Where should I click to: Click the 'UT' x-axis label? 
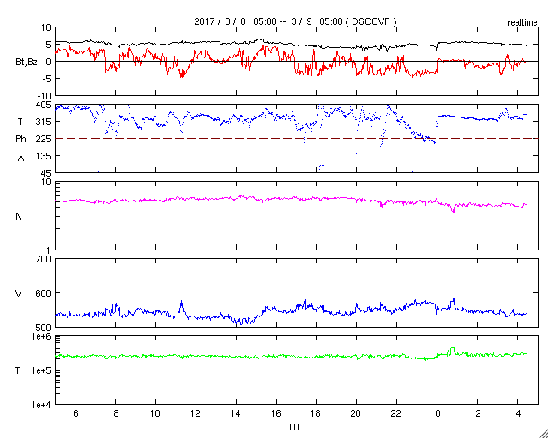(x=295, y=427)
